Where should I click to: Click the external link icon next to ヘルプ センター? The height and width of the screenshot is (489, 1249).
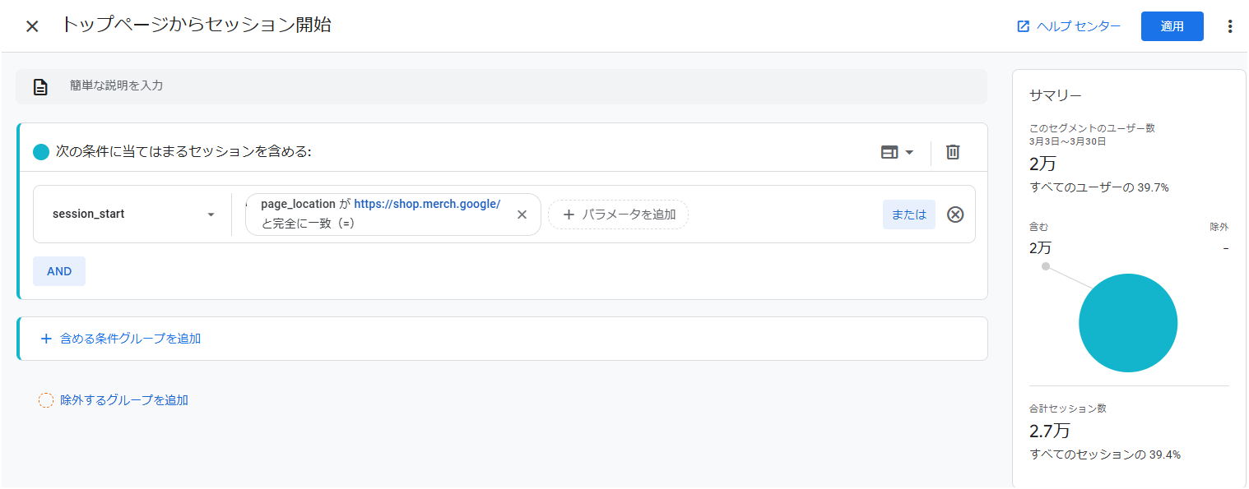pos(1024,26)
